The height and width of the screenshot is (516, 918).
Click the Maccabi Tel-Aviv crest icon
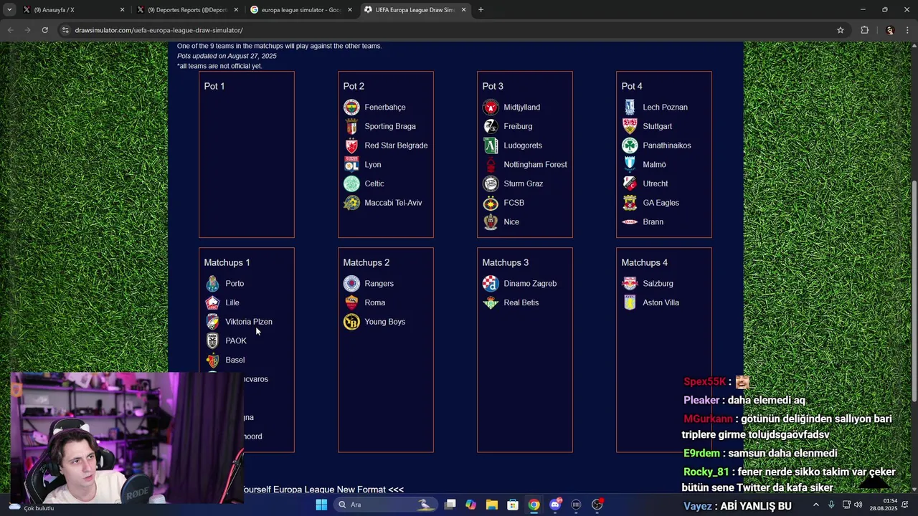[351, 203]
